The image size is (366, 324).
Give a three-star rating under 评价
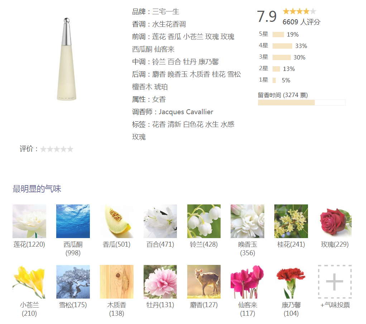coord(57,149)
